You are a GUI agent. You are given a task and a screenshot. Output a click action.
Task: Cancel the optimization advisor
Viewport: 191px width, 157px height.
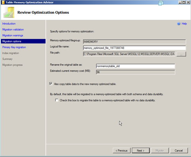[x=179, y=151]
